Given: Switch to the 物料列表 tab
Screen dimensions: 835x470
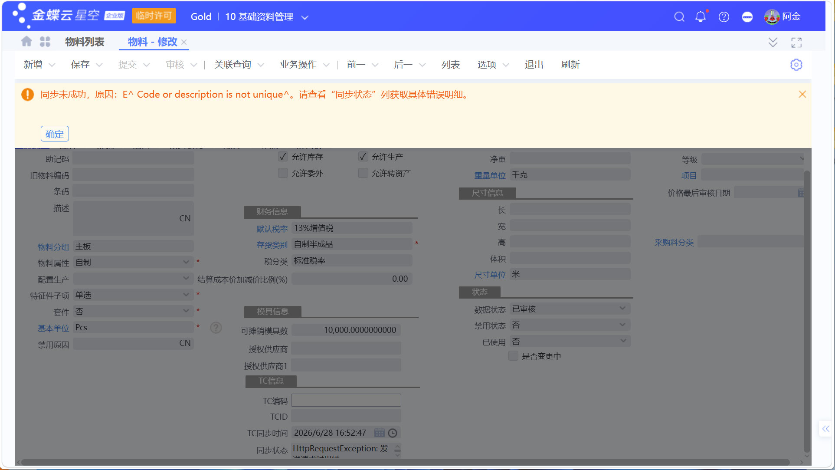Looking at the screenshot, I should [85, 42].
